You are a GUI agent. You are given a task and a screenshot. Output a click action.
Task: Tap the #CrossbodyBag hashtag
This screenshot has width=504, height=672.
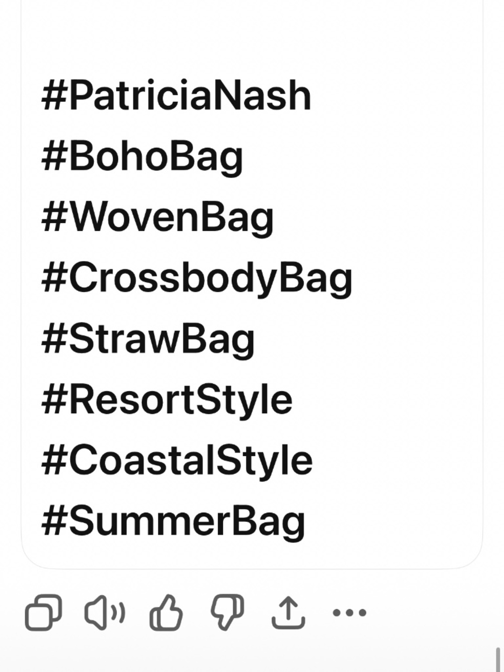(x=197, y=279)
